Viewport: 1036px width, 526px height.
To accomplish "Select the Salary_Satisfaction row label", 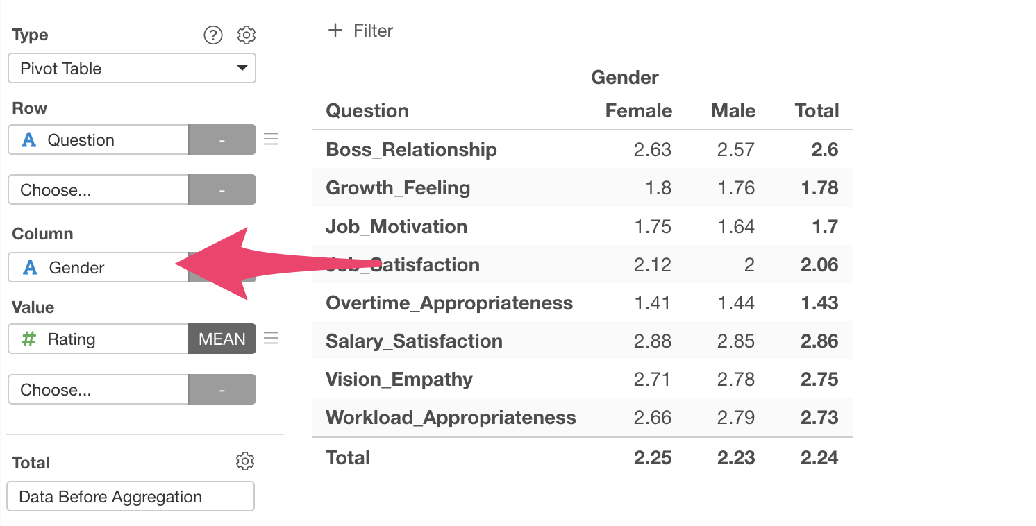I will point(414,341).
